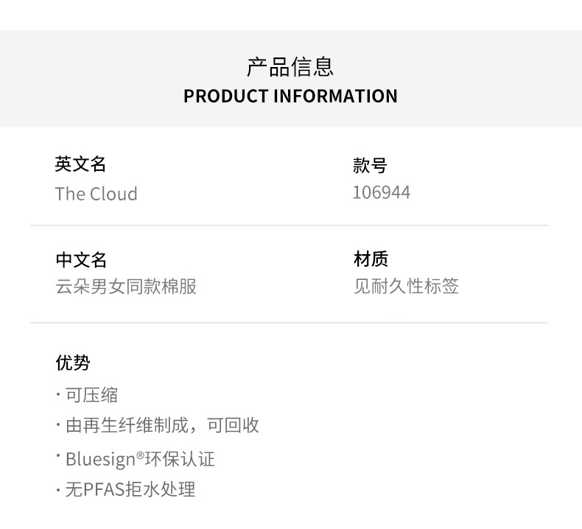Open the 见耐久性标签 material text

[406, 287]
